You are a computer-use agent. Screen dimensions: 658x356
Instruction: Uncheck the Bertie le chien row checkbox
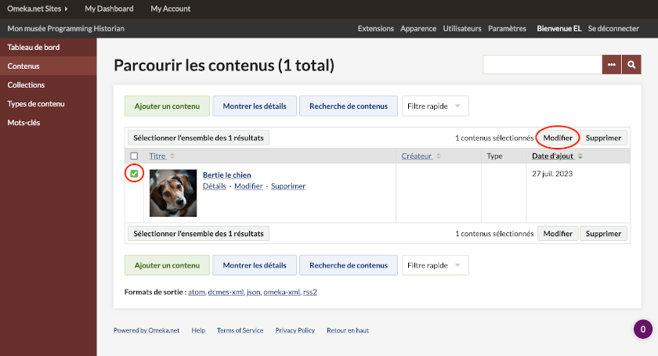(x=134, y=174)
